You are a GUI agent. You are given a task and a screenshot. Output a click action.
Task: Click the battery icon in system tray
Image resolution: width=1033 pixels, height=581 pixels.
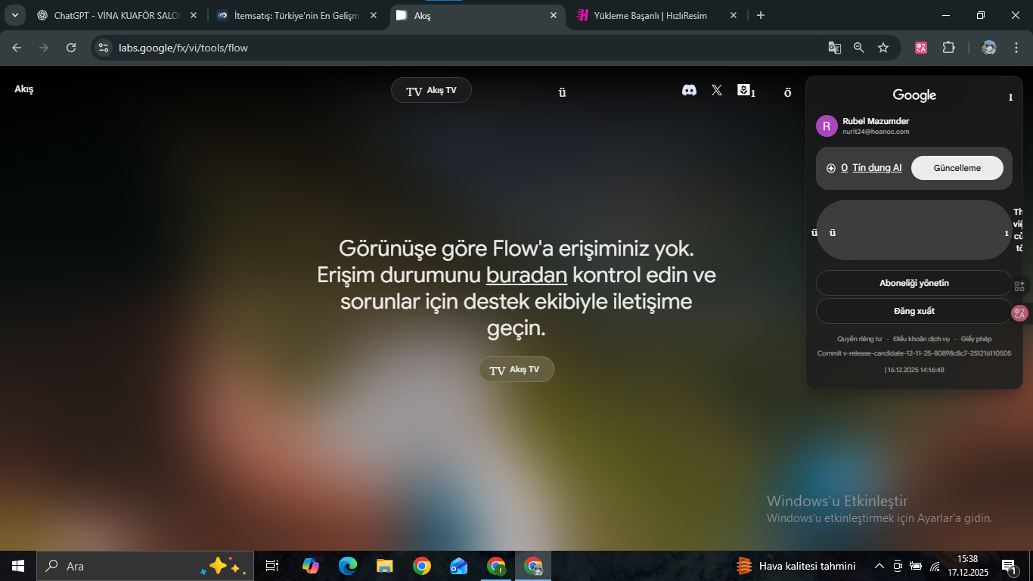916,566
